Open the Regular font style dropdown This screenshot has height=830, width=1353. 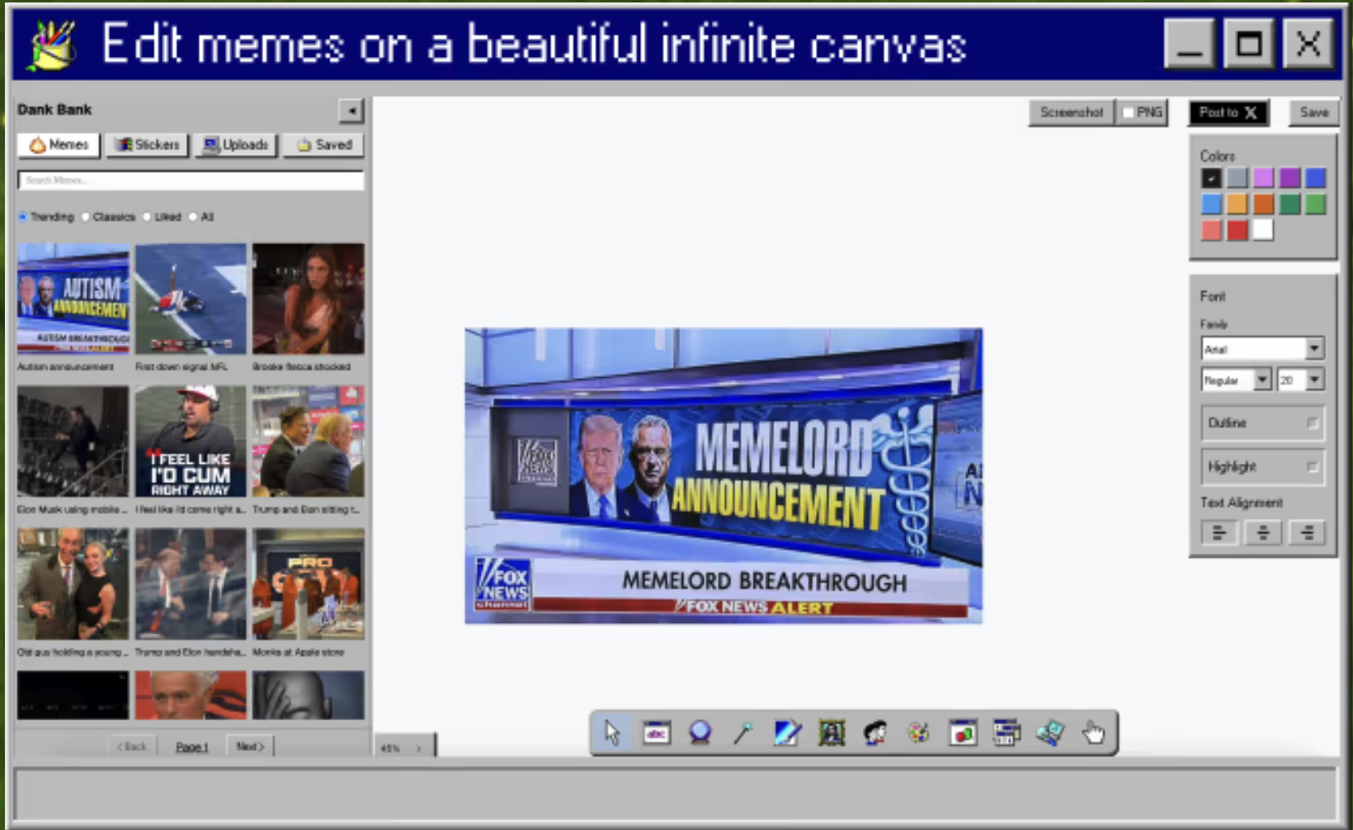pyautogui.click(x=1236, y=380)
